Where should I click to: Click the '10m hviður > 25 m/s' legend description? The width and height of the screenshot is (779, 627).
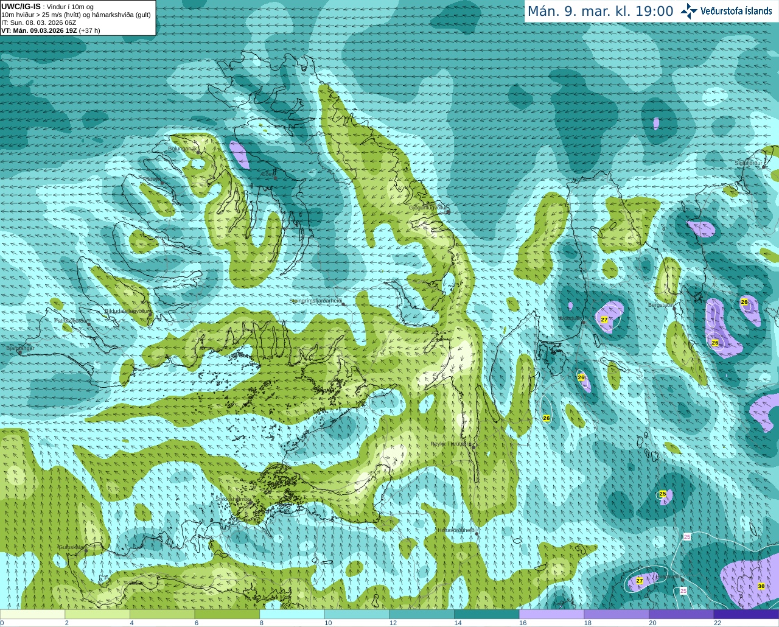coord(76,15)
